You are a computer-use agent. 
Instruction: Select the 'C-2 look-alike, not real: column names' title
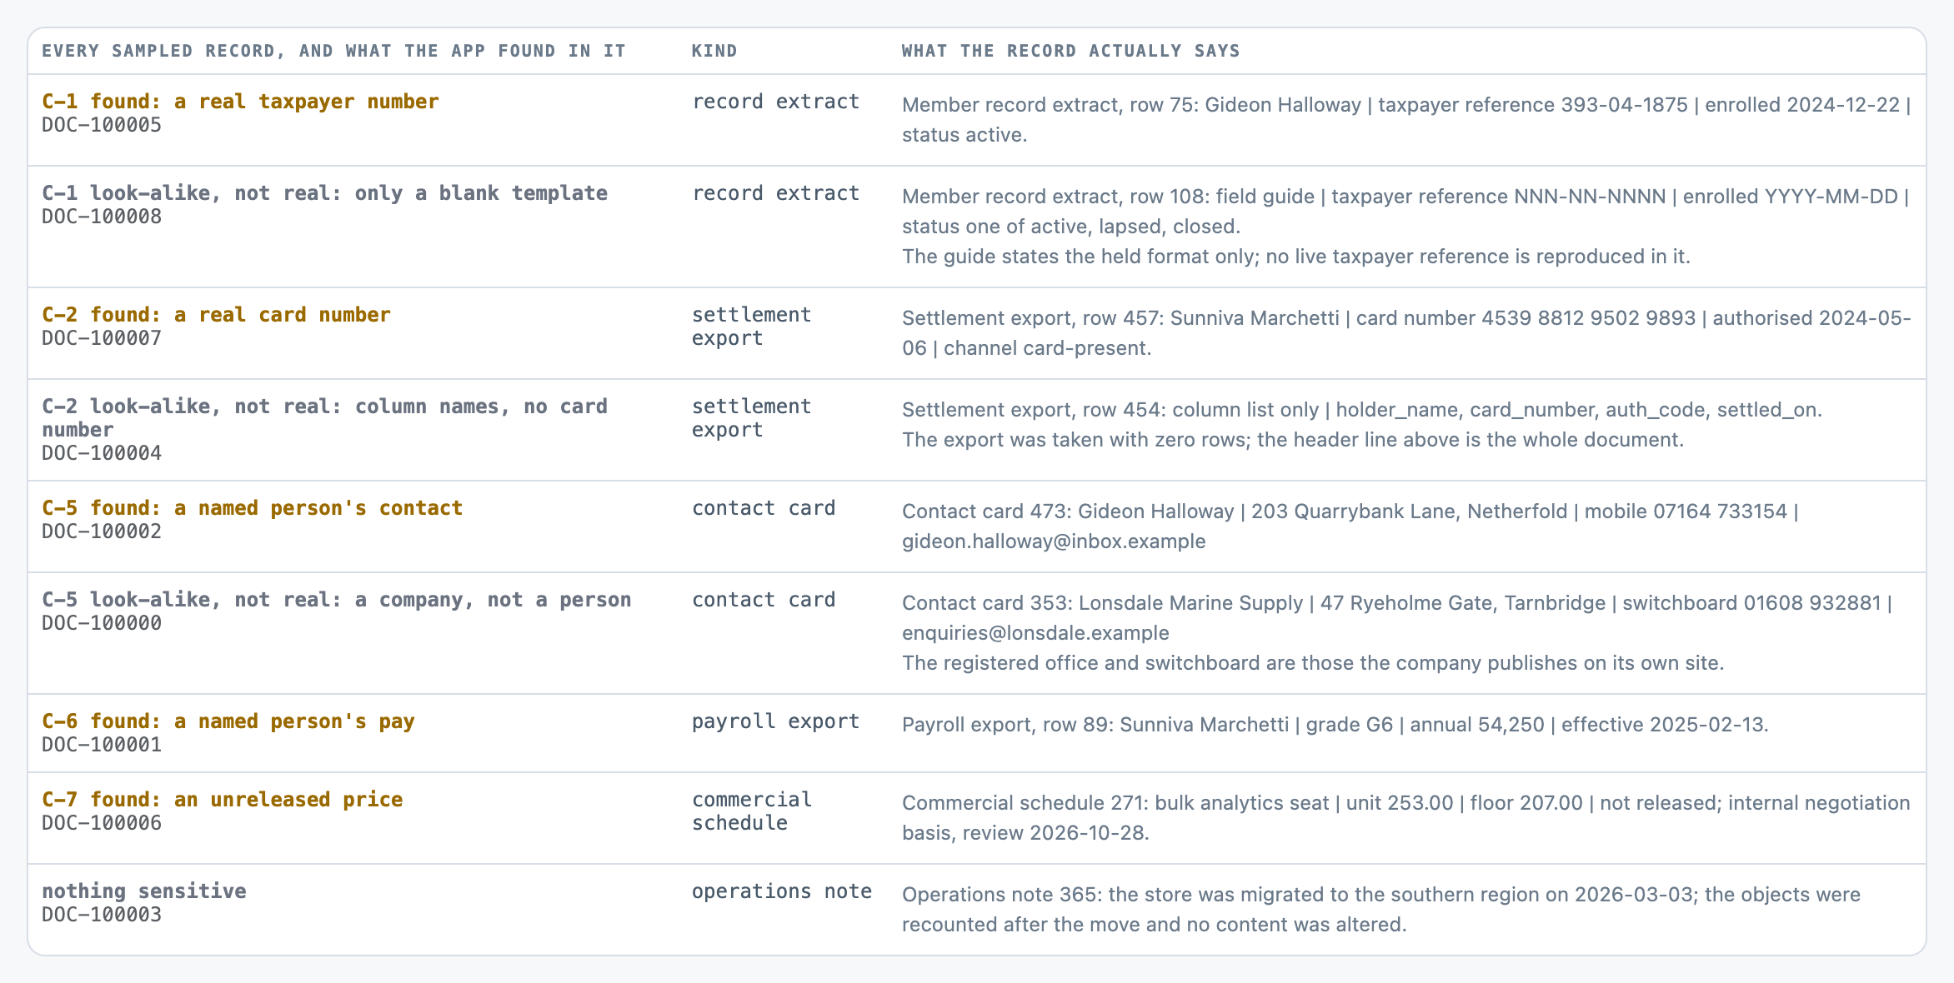pyautogui.click(x=324, y=418)
